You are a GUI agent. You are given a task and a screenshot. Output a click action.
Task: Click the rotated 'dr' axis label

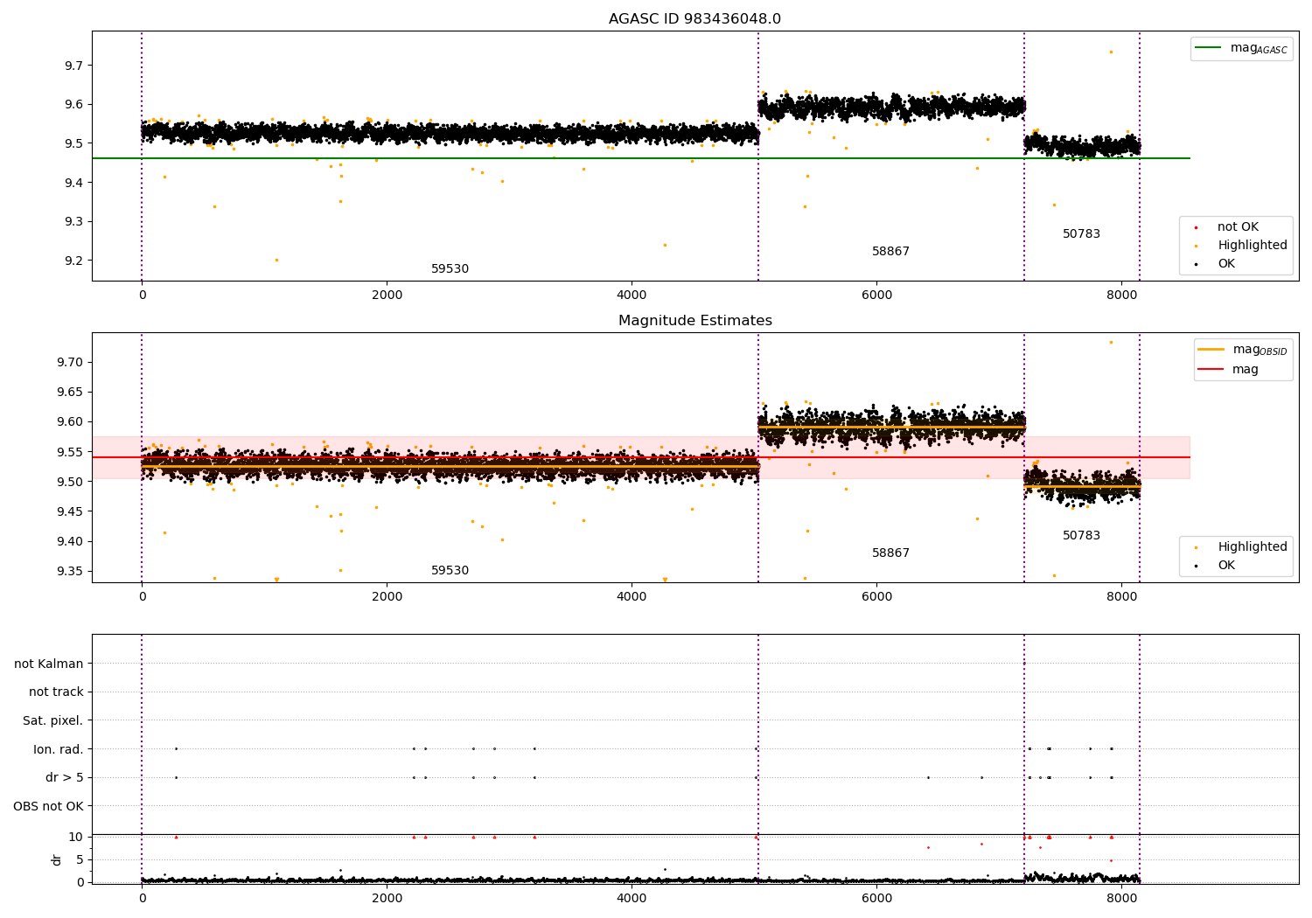point(57,859)
